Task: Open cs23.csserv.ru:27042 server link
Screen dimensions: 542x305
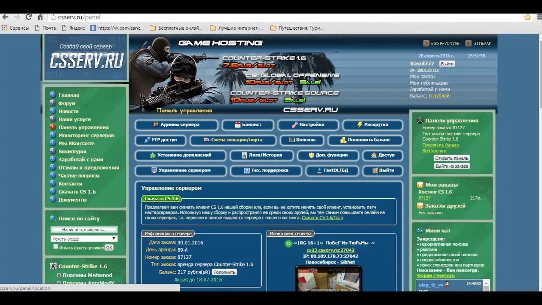Action: tap(330, 250)
